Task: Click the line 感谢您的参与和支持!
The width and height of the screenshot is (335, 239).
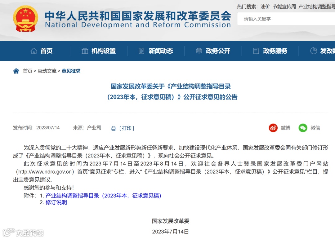Action: pos(49,188)
